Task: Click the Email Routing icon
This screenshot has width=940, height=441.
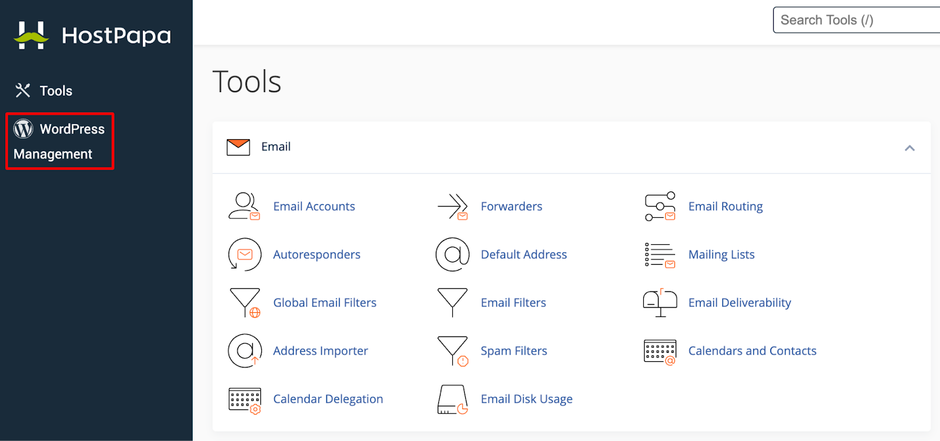Action: [x=660, y=206]
